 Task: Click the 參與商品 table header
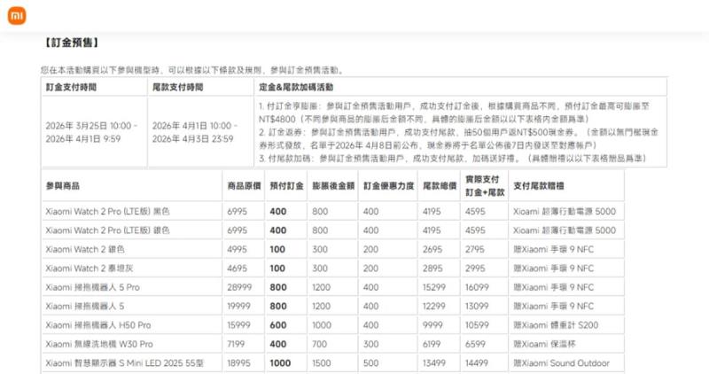62,186
